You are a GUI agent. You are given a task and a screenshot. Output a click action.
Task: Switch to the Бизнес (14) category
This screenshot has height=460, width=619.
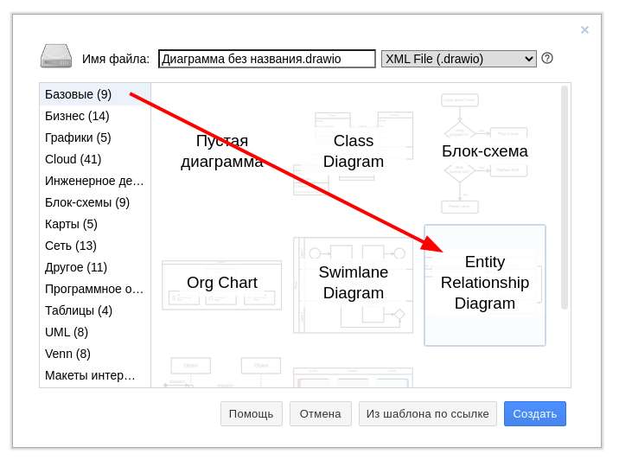[x=78, y=116]
